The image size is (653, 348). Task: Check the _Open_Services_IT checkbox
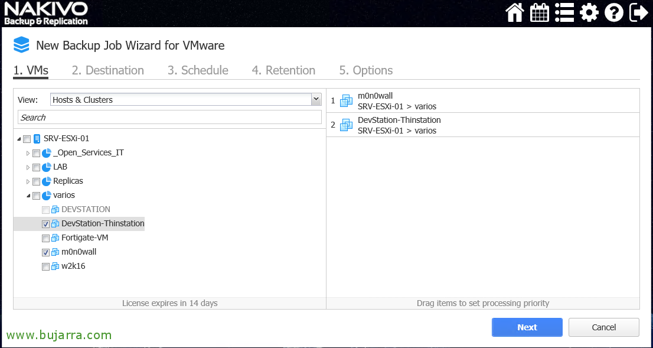click(36, 154)
